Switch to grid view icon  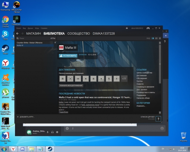160,38
